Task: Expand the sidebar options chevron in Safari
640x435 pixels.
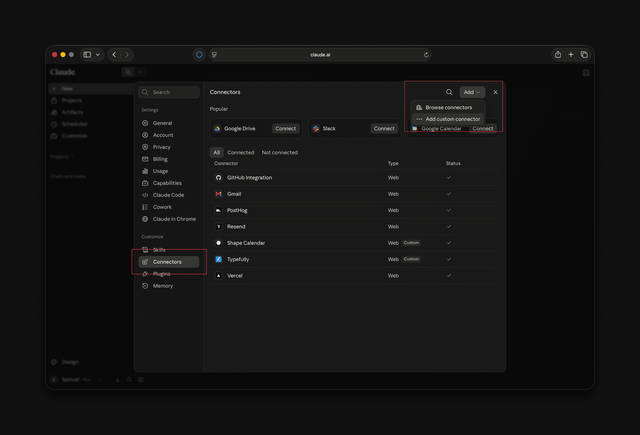Action: pyautogui.click(x=98, y=55)
